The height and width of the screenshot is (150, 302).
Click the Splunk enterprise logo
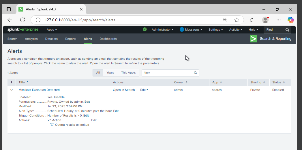[23, 29]
